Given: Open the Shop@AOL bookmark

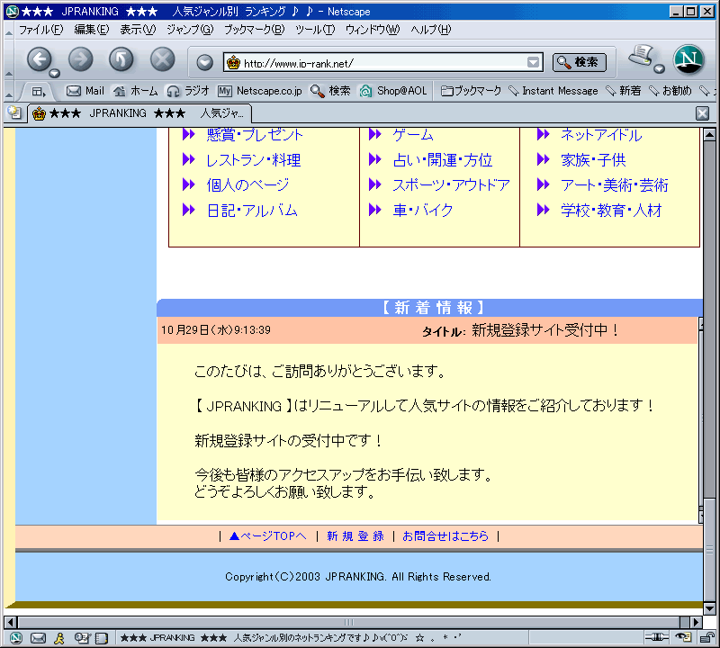Looking at the screenshot, I should [393, 91].
